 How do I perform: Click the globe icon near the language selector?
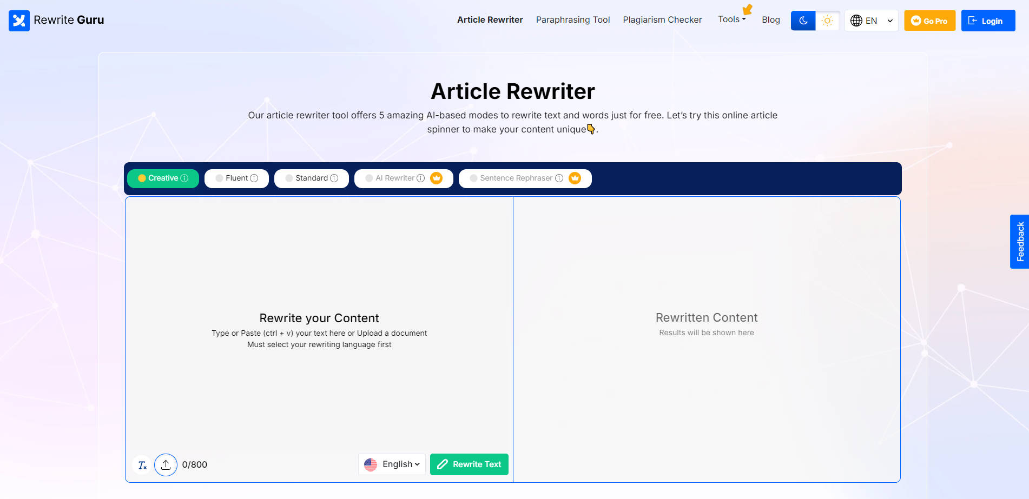[856, 21]
